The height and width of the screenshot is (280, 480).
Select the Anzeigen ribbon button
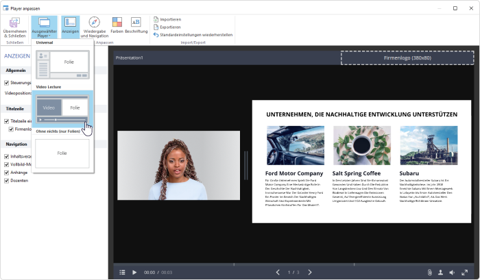click(70, 26)
